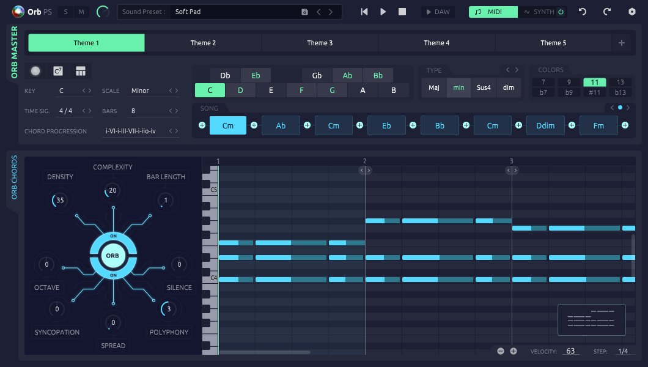Click the skip-to-start transport button
648x367 pixels.
(364, 12)
